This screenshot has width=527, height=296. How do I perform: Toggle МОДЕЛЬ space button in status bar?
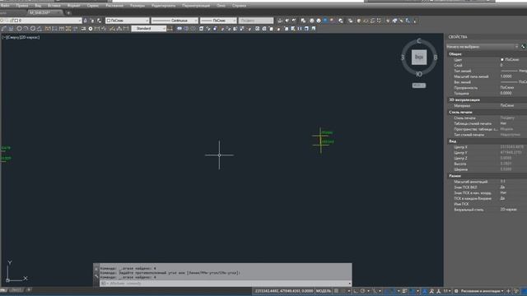coord(324,291)
